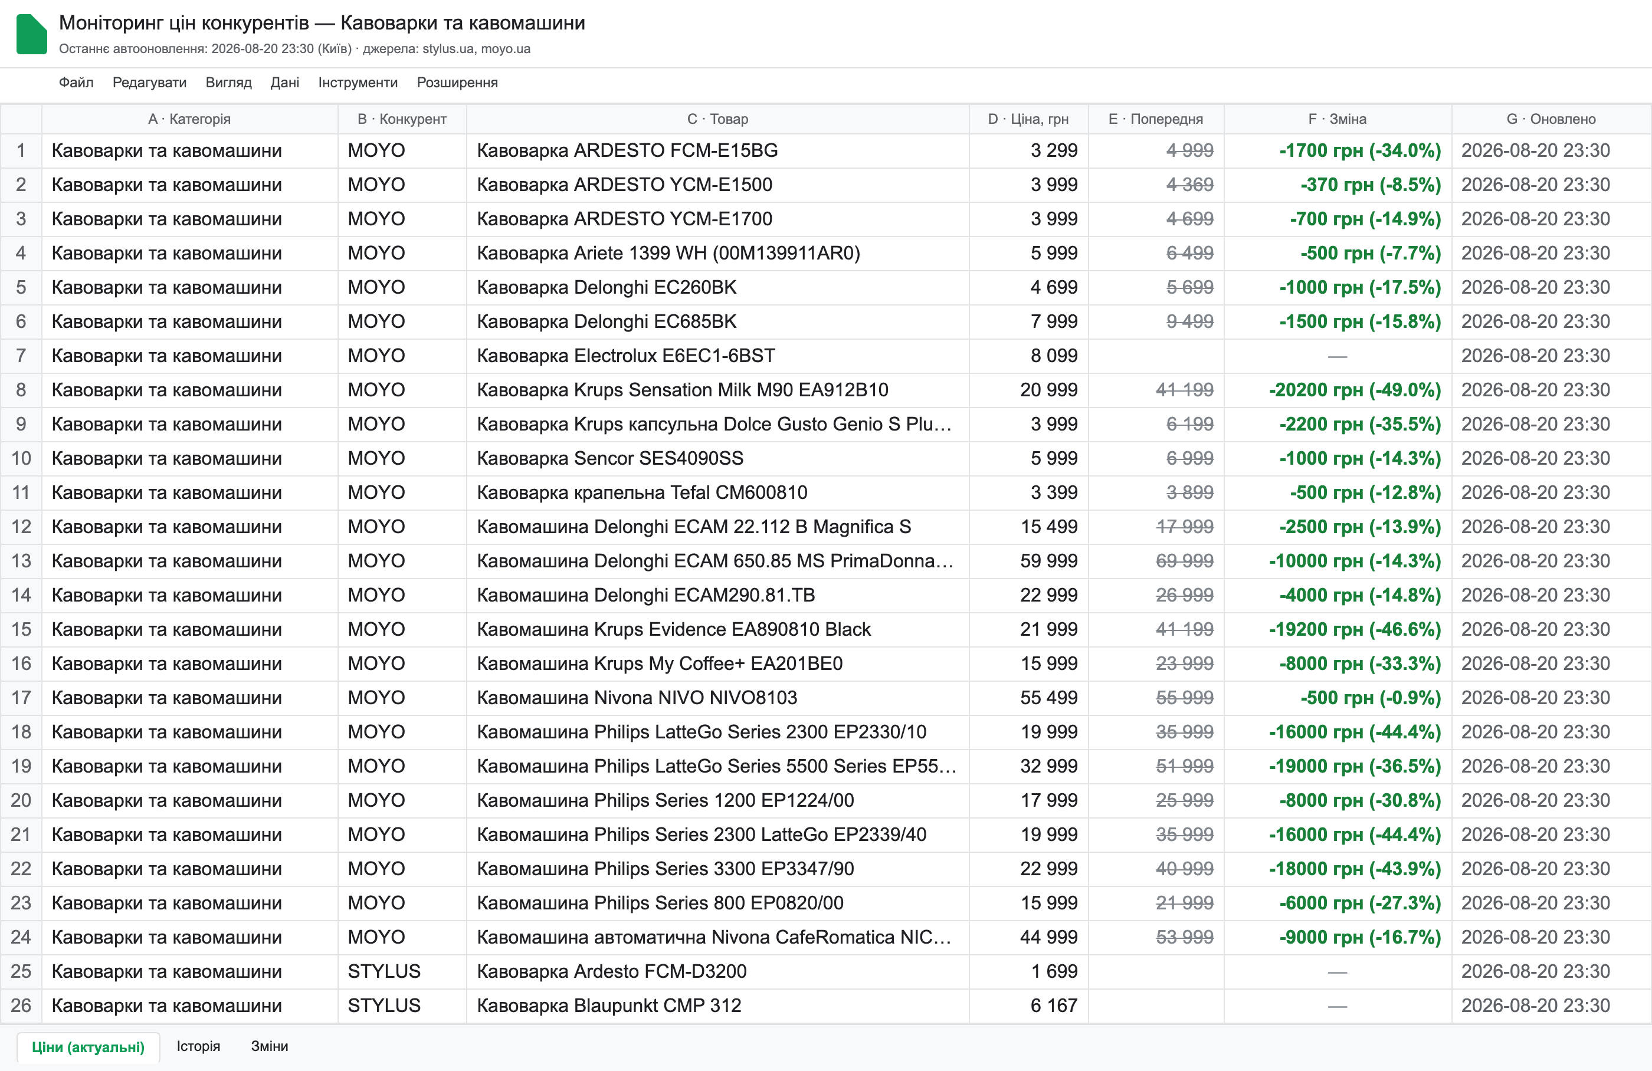Click change cell -9000 грн (-16.7%)

pos(1338,938)
